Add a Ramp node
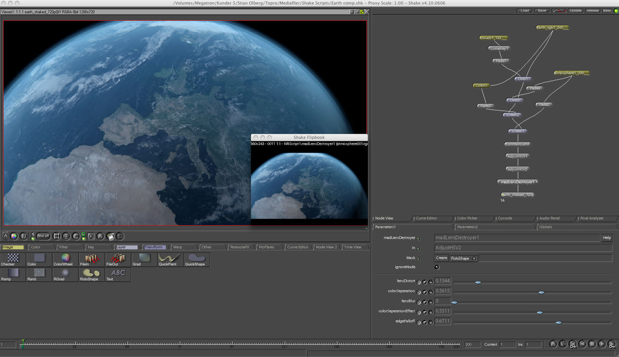Image resolution: width=619 pixels, height=357 pixels. [x=13, y=274]
